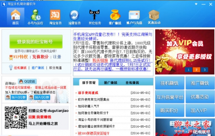Click 挂机赚钱 blue tile button
Viewport: 215px width, 136px height.
click(x=169, y=83)
